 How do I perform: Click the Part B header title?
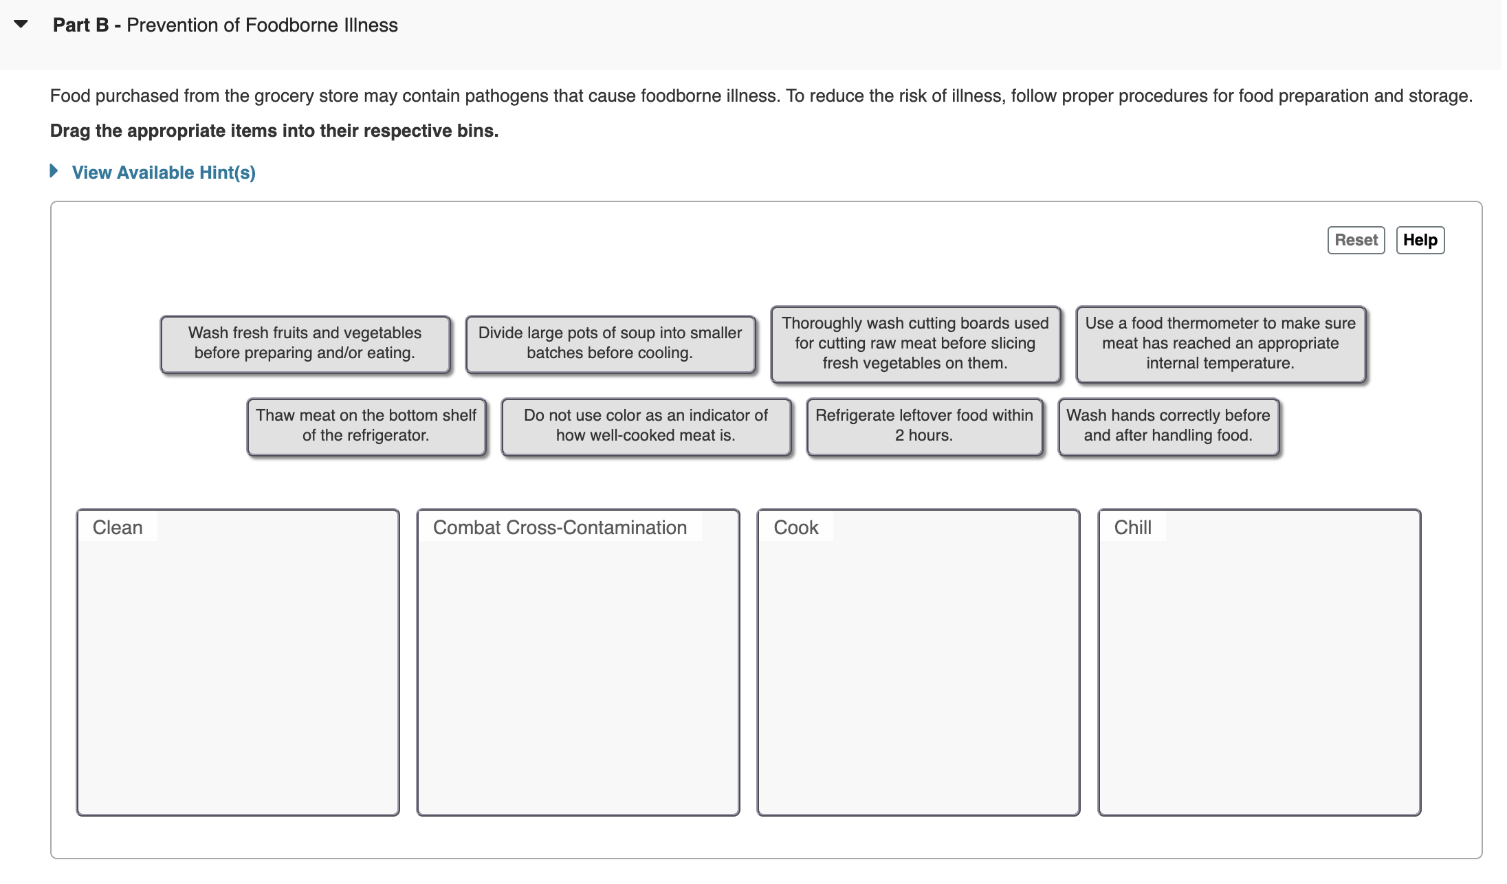[225, 25]
